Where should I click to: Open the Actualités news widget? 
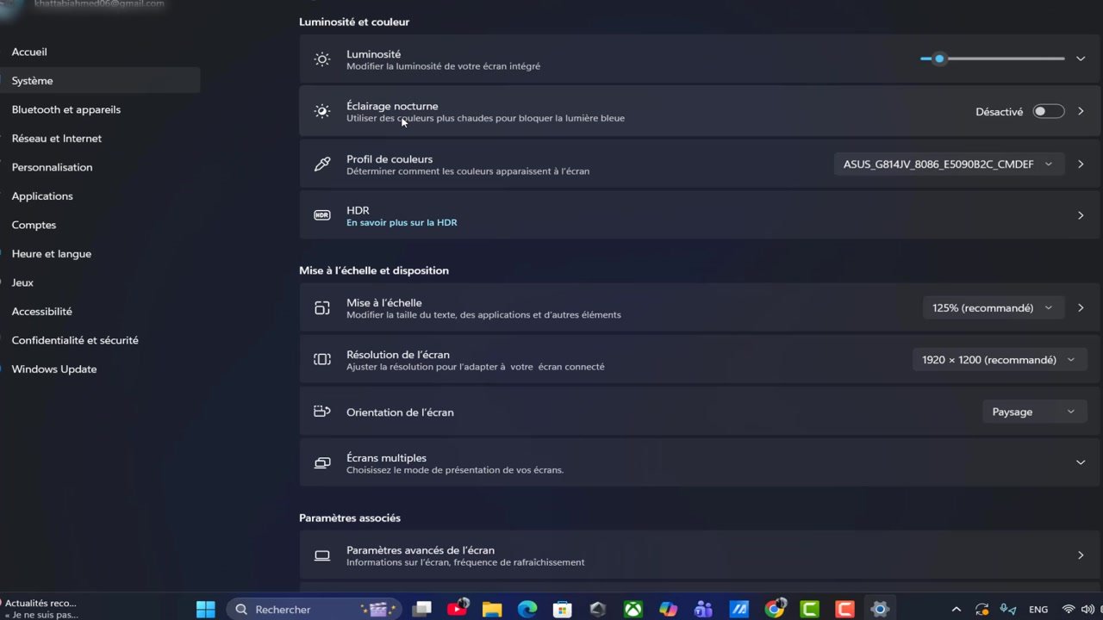pyautogui.click(x=41, y=609)
